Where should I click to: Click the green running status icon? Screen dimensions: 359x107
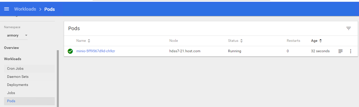(70, 51)
